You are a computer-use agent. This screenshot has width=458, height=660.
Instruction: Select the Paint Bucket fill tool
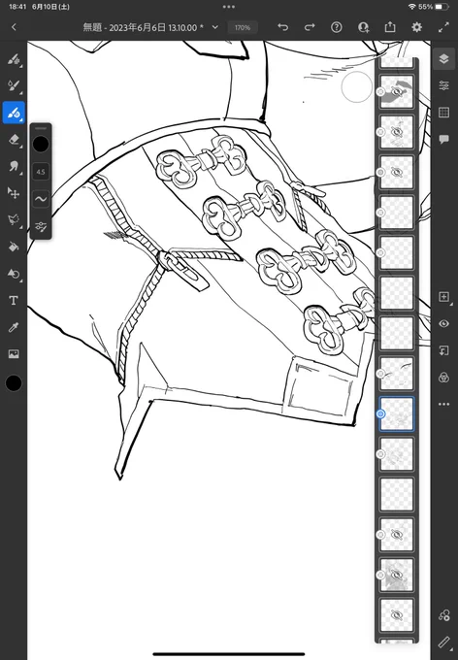click(14, 247)
